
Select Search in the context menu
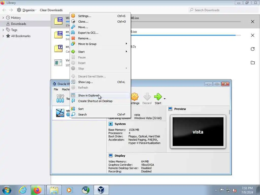point(100,115)
